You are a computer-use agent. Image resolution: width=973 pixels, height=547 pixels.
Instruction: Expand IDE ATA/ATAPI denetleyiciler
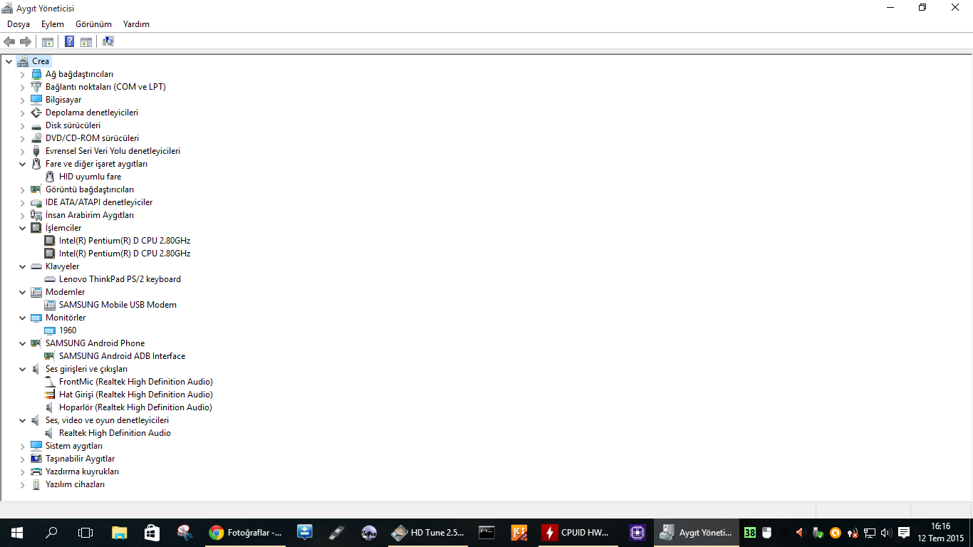pyautogui.click(x=23, y=202)
